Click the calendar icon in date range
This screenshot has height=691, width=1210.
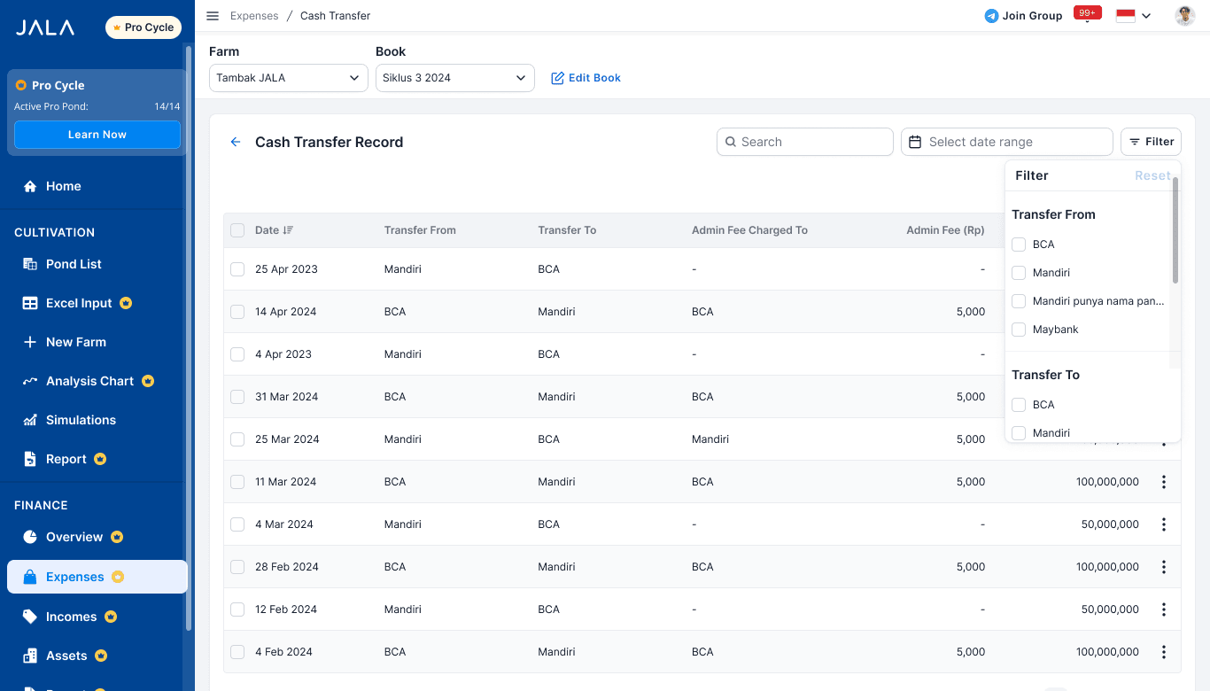pyautogui.click(x=915, y=142)
